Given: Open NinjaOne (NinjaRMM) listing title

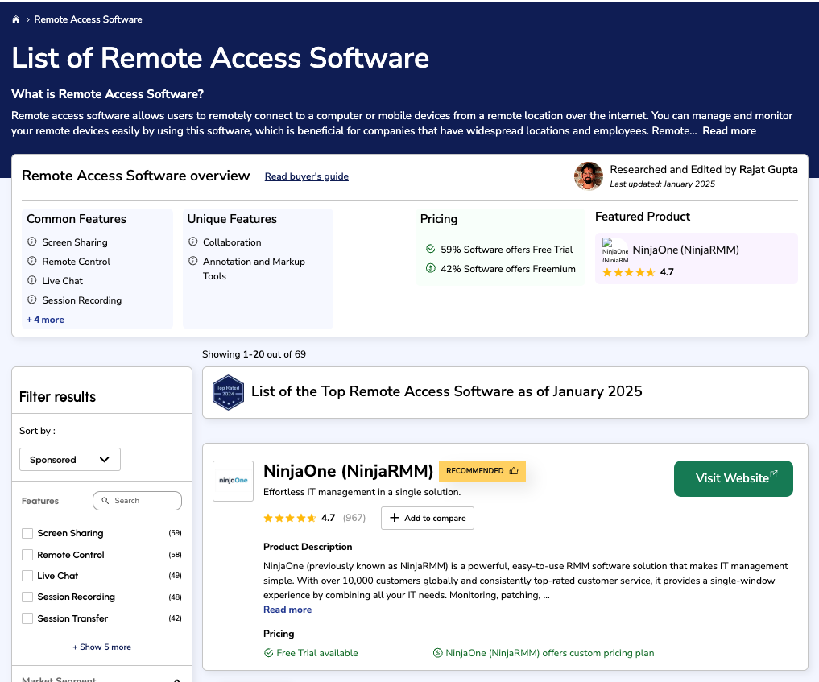Looking at the screenshot, I should coord(348,471).
